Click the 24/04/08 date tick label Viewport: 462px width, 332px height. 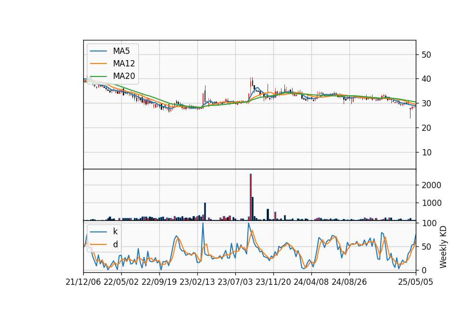(311, 282)
